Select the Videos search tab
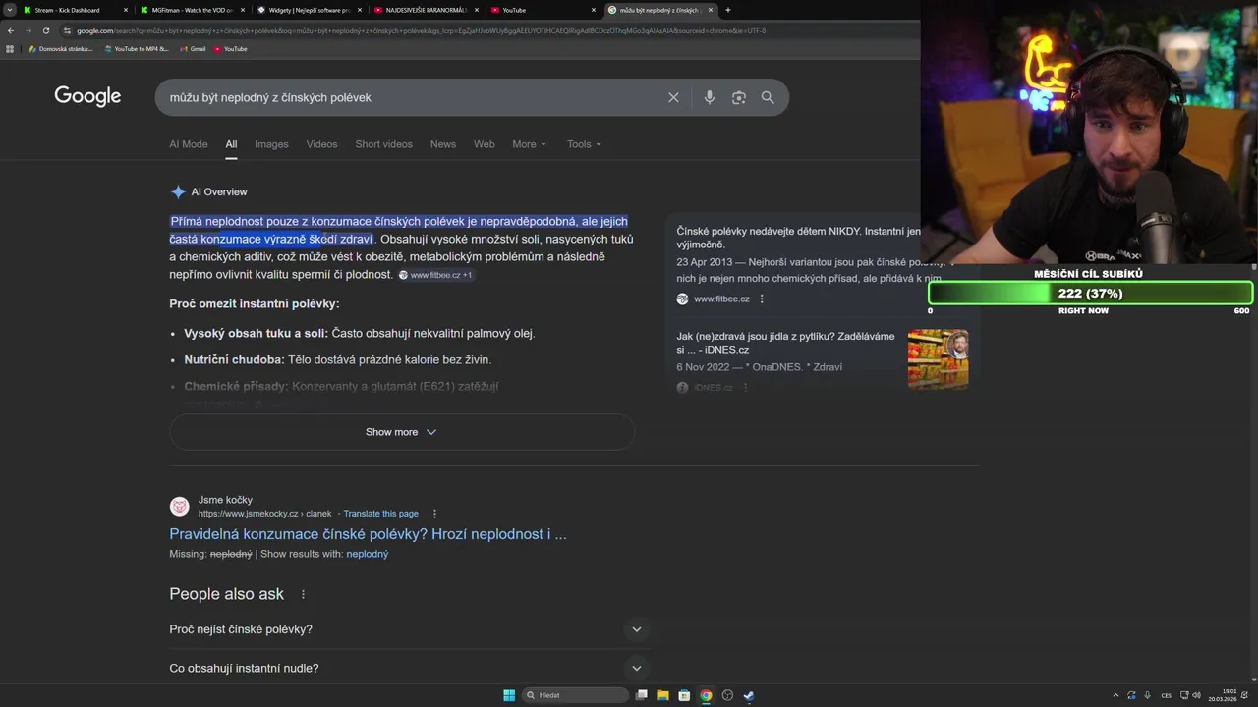Viewport: 1258px width, 707px height. (321, 144)
